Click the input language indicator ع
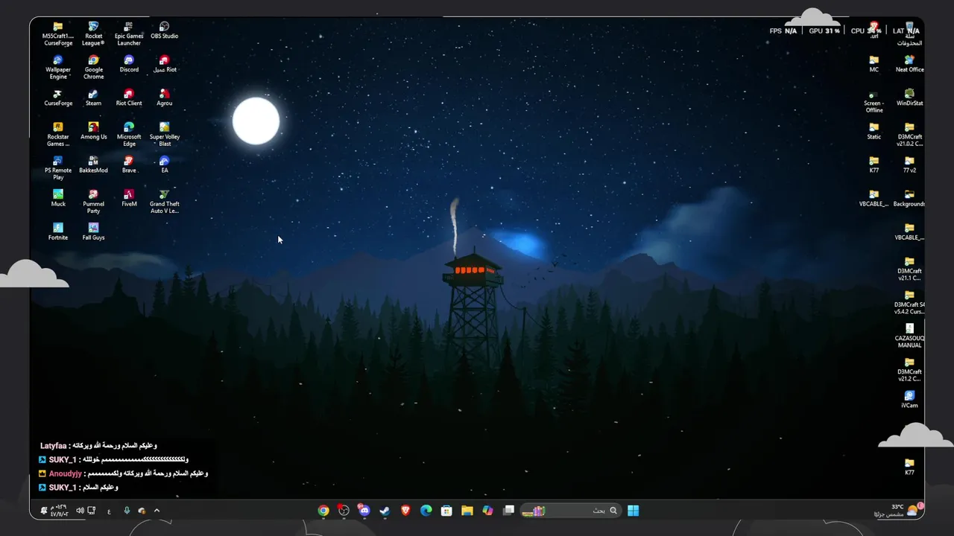 [110, 511]
